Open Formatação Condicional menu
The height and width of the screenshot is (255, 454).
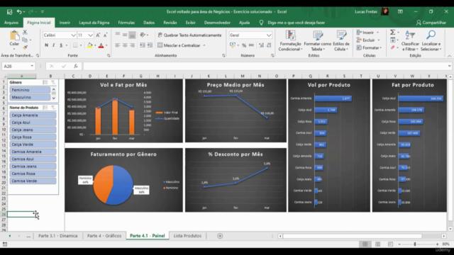click(x=290, y=41)
